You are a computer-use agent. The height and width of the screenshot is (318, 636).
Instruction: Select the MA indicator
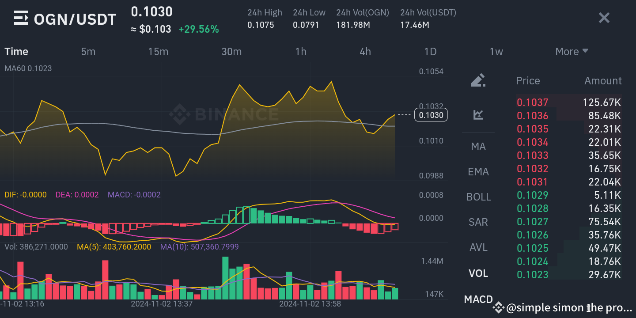point(478,146)
